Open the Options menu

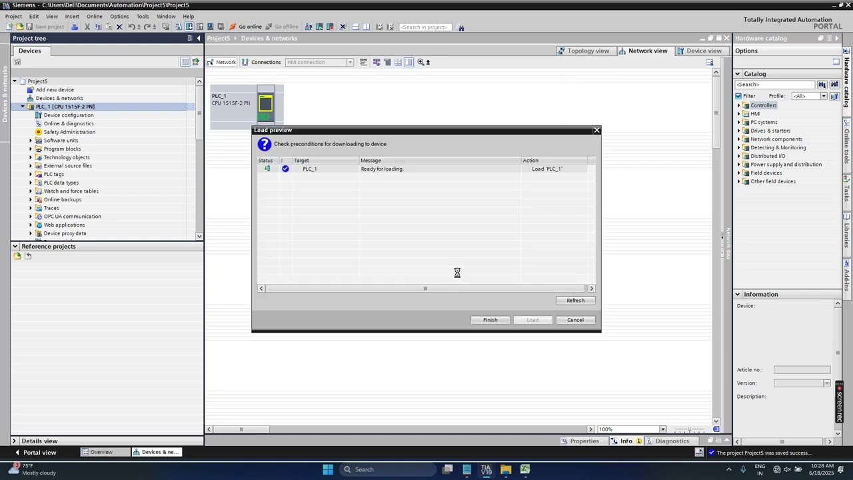[119, 16]
